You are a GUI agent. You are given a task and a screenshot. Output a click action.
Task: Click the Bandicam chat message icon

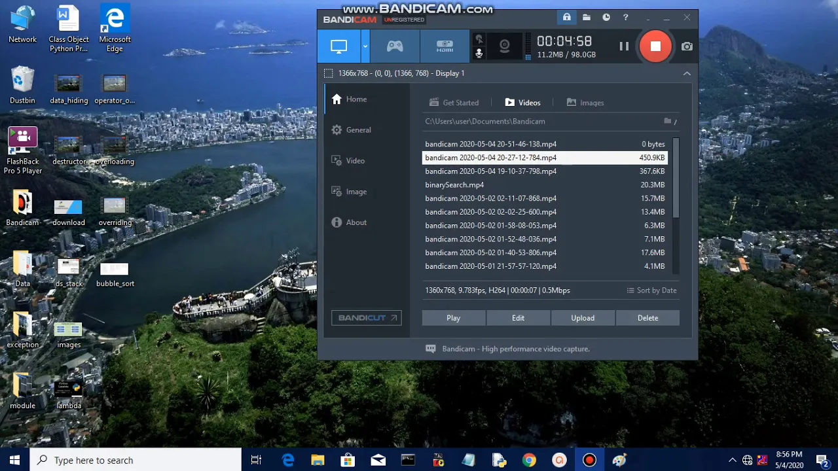click(x=430, y=349)
